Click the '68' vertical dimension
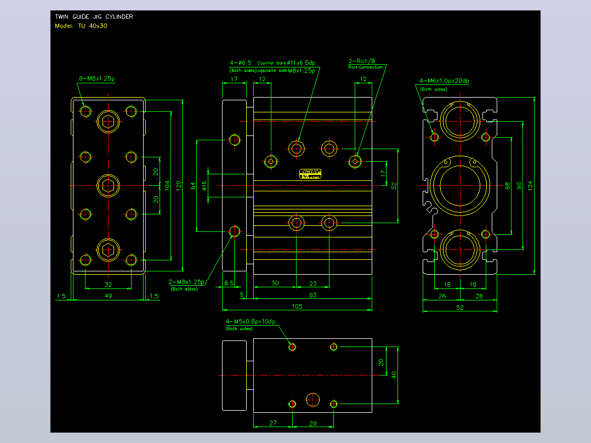 coord(508,186)
